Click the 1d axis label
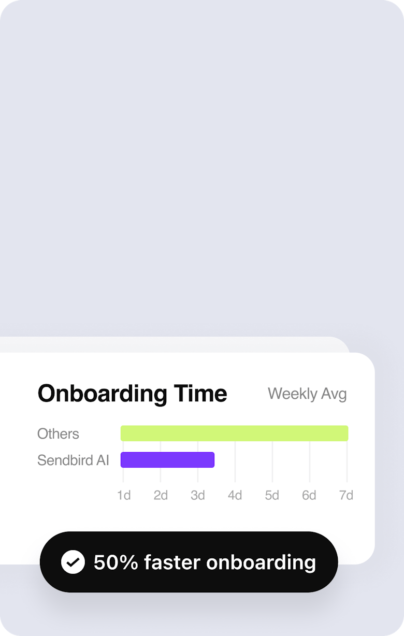This screenshot has height=636, width=404. tap(123, 495)
